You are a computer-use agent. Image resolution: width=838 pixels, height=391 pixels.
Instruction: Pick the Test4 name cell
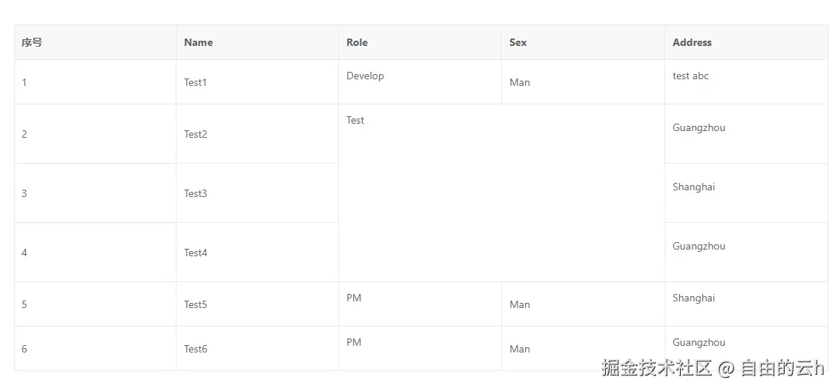(x=196, y=253)
